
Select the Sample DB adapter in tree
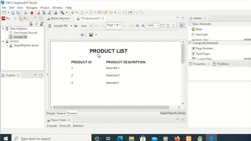coord(20,37)
